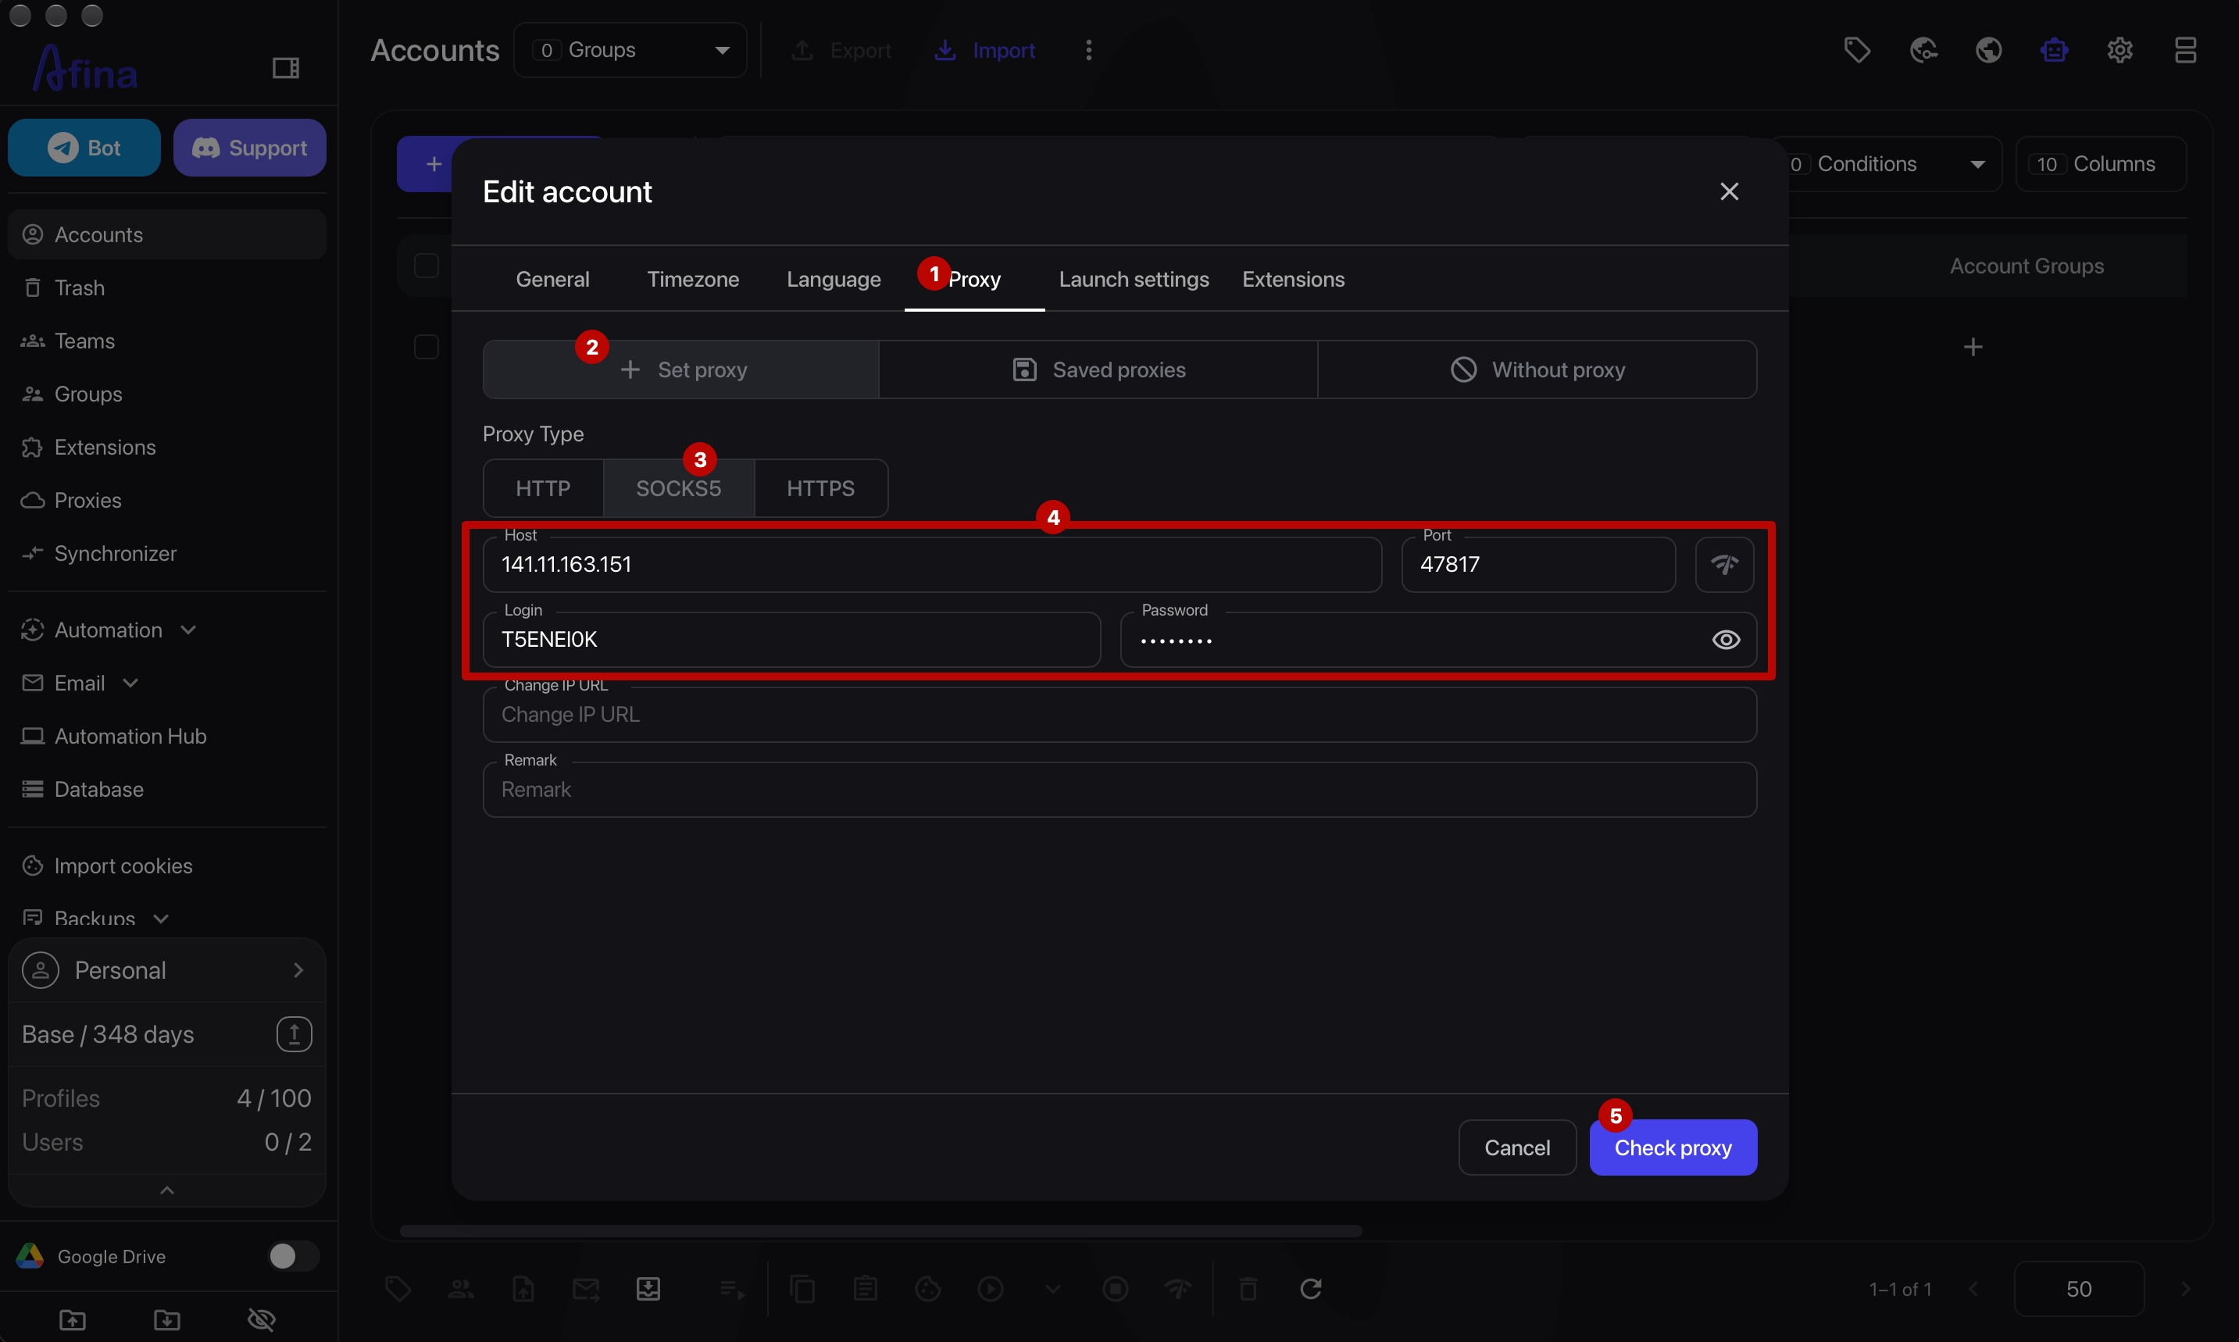Select the HTTPS proxy type
This screenshot has width=2239, height=1342.
pyautogui.click(x=820, y=488)
